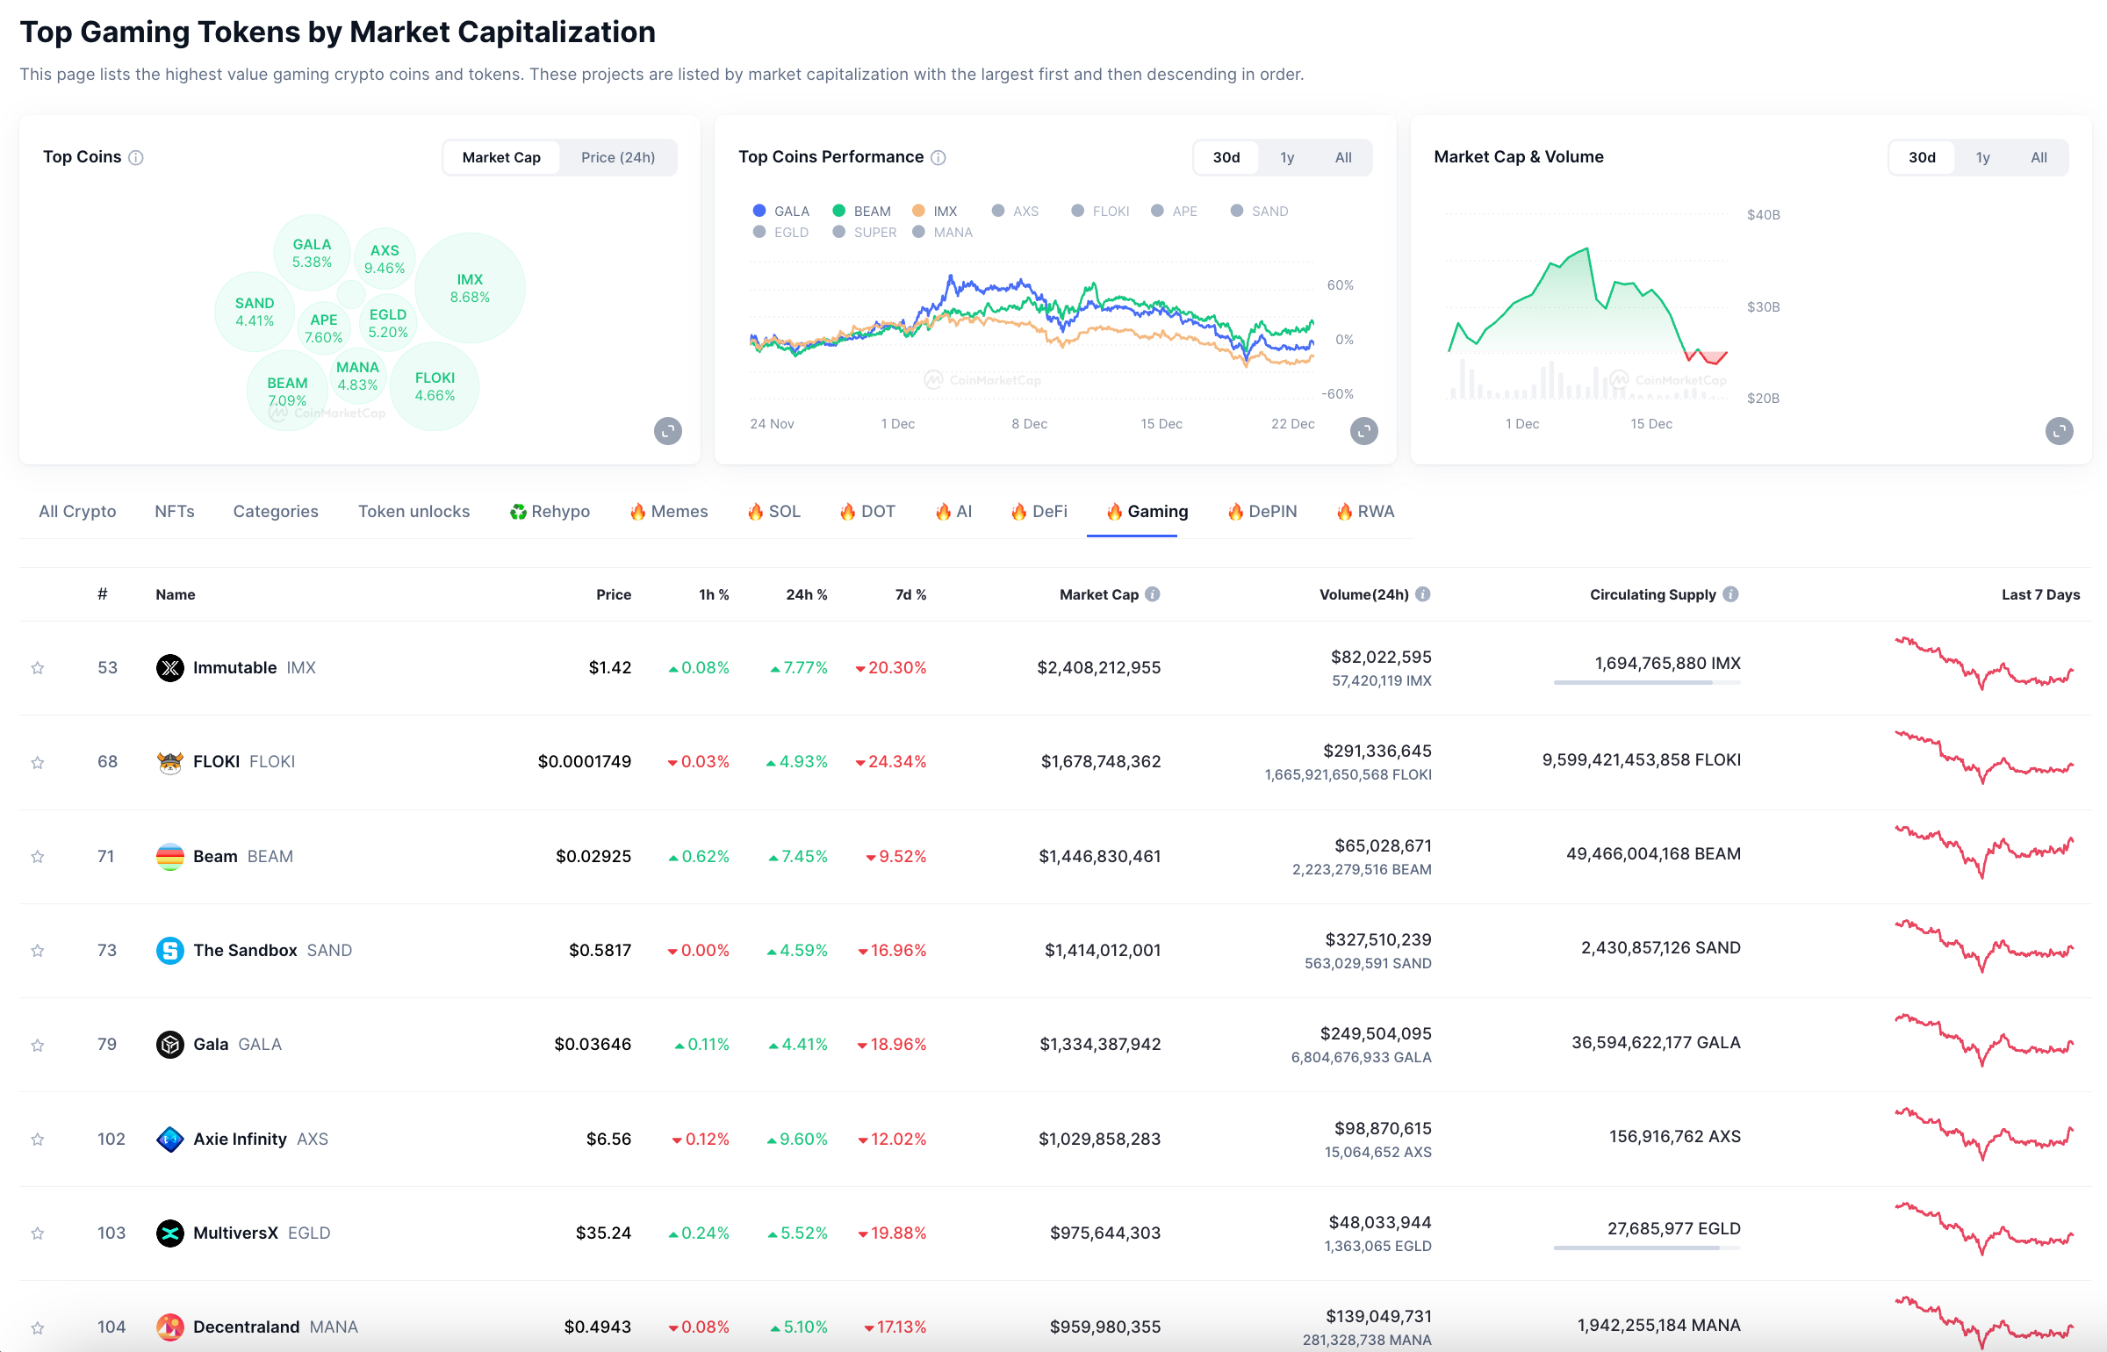Sort table by Name column
Screen dimensions: 2107x1352
pos(176,595)
